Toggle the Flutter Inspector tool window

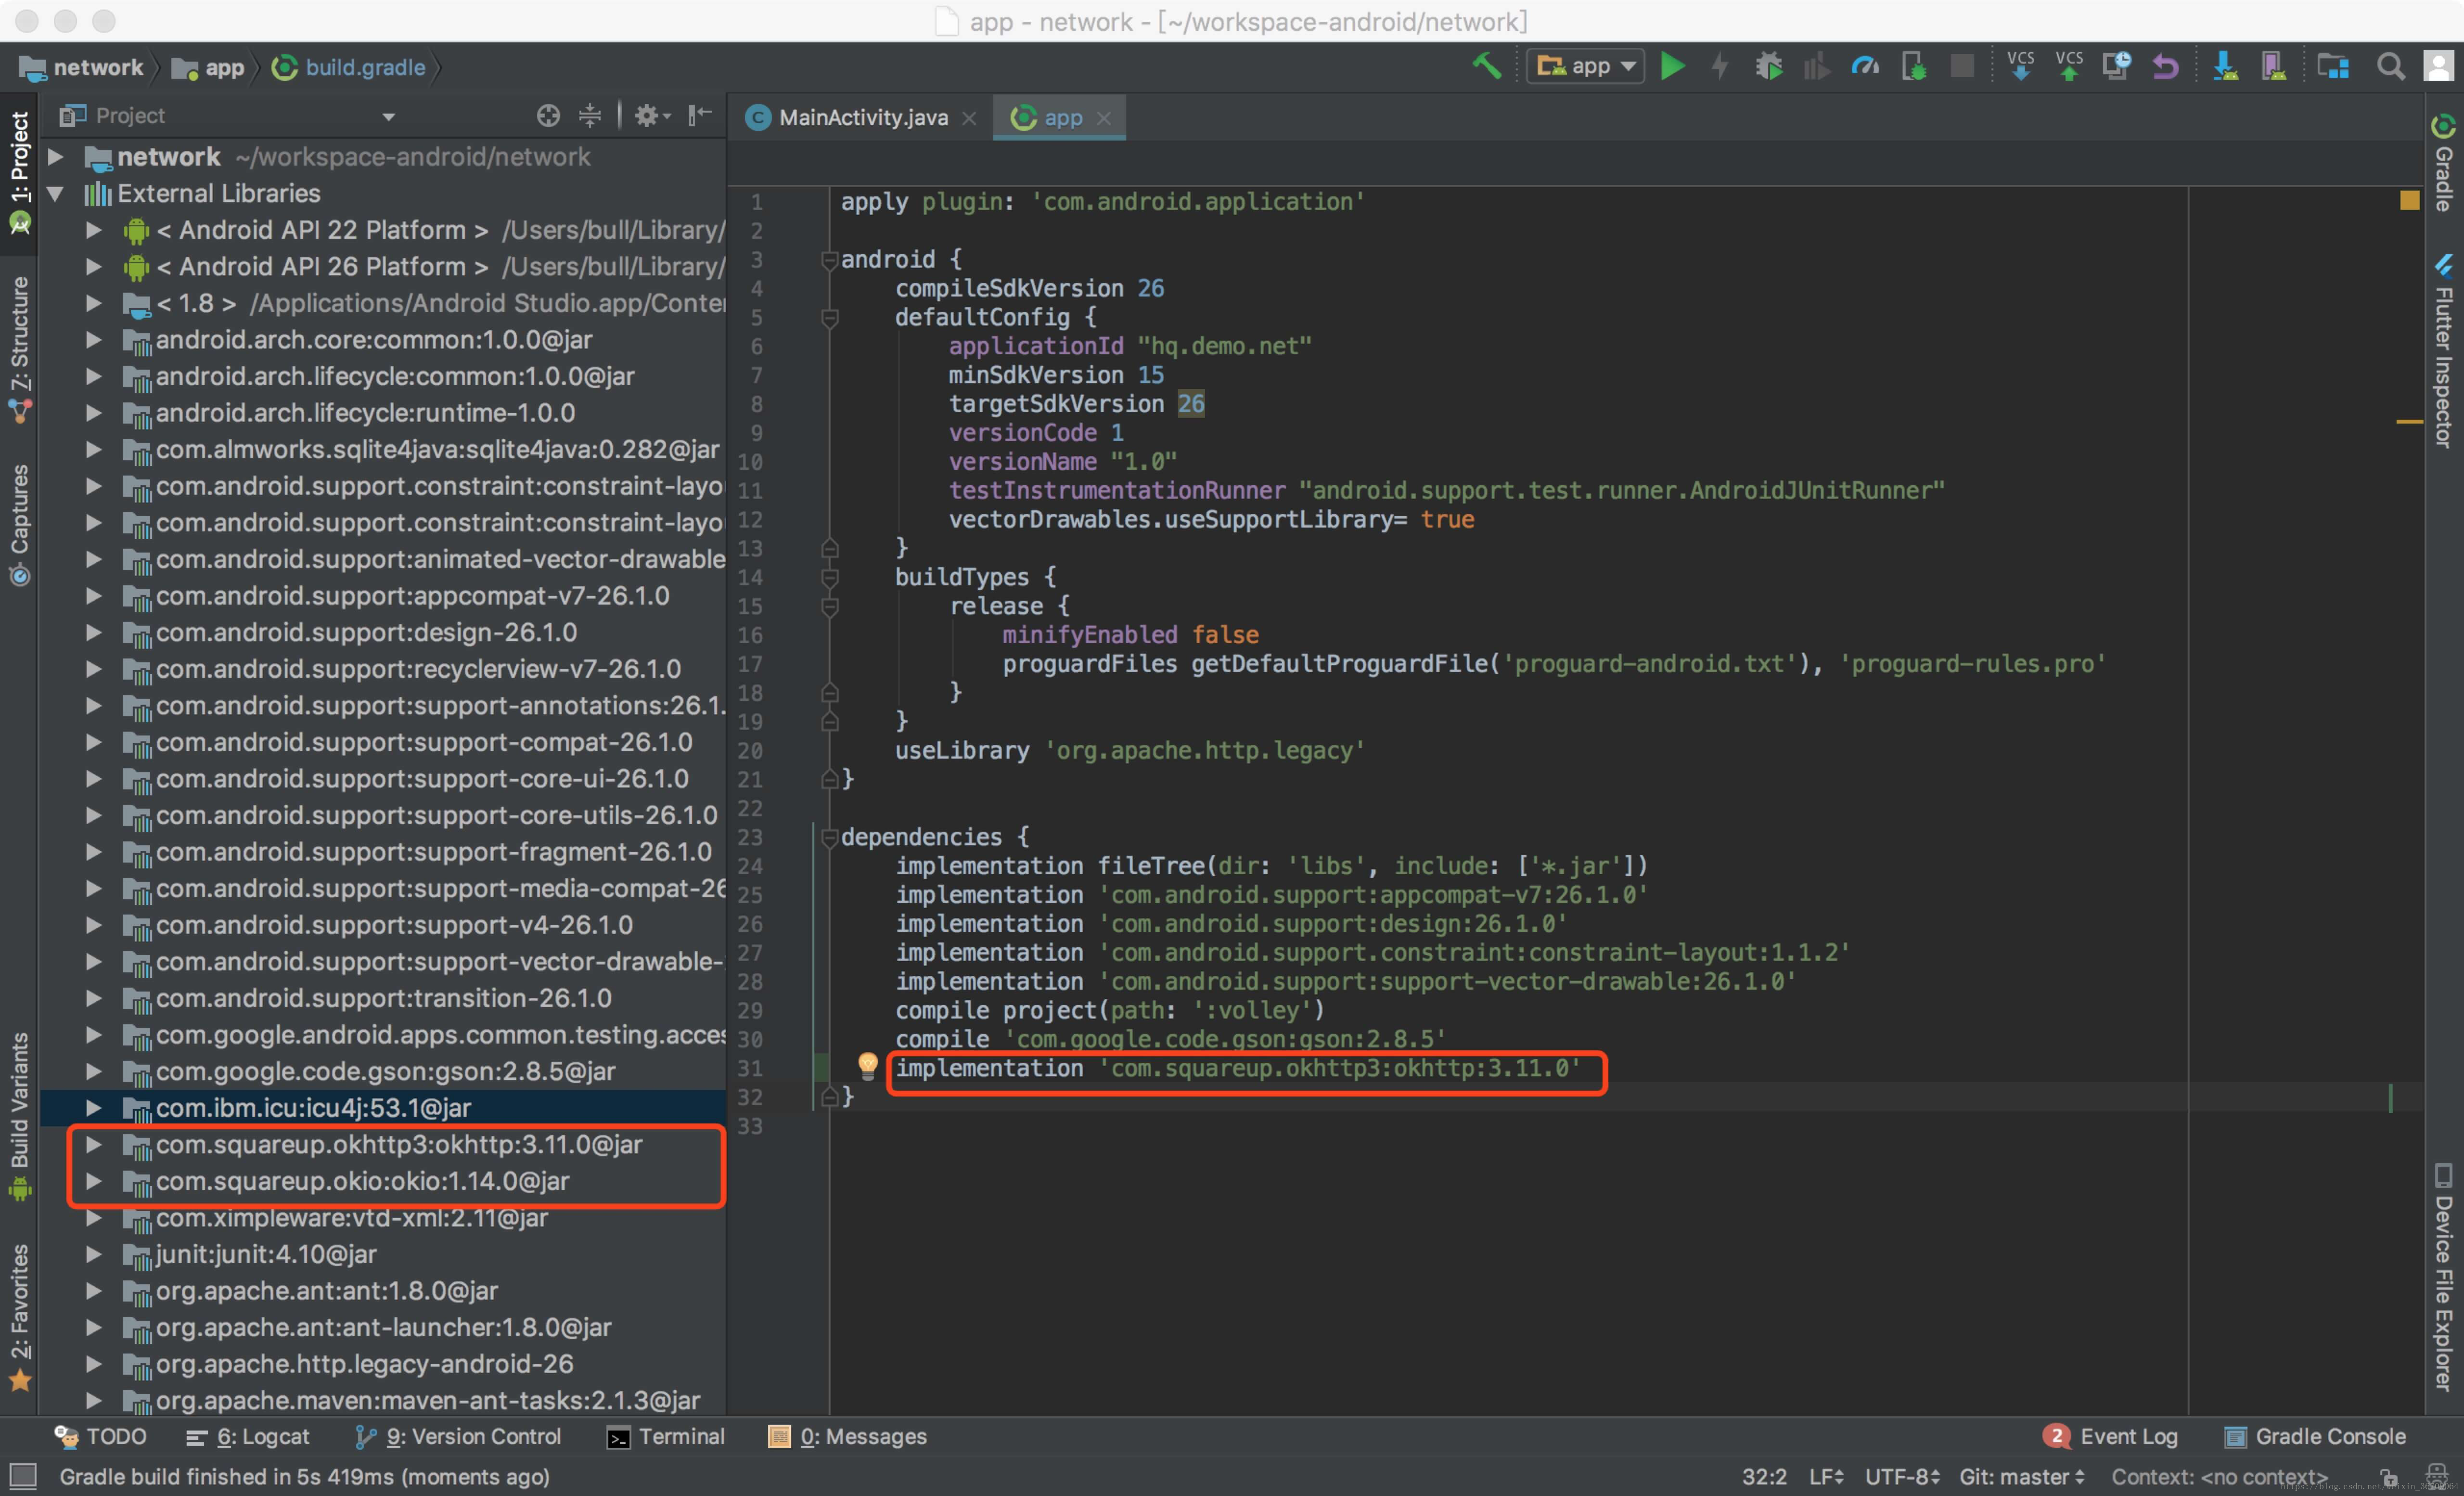2443,352
